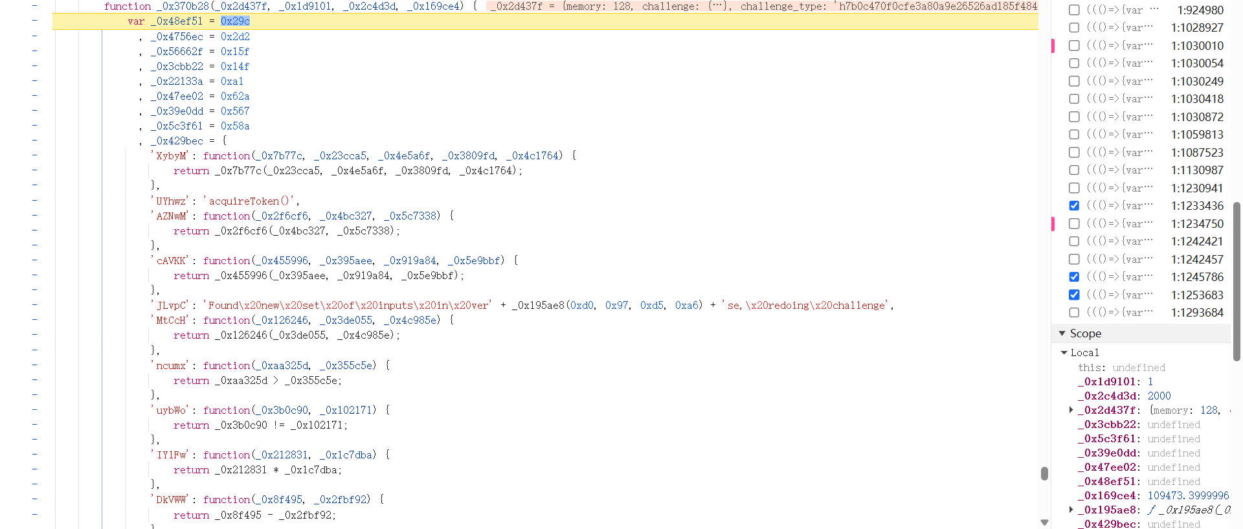Expand the _0x195ae8 function entry
This screenshot has width=1243, height=529.
coord(1071,510)
